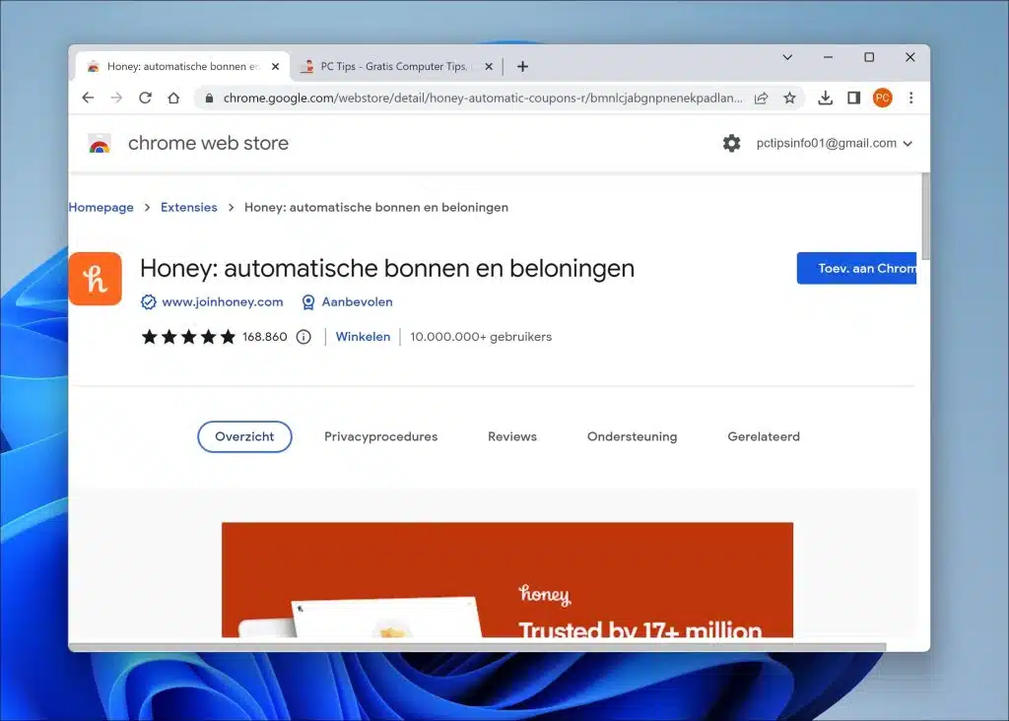This screenshot has height=721, width=1009.
Task: Bookmark this page with the star
Action: point(789,98)
